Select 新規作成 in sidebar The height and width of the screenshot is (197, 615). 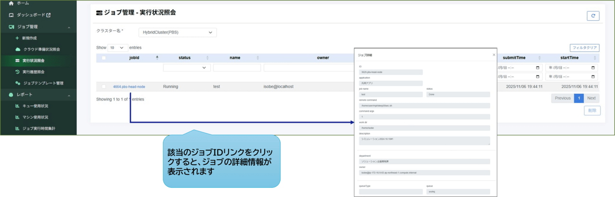30,37
